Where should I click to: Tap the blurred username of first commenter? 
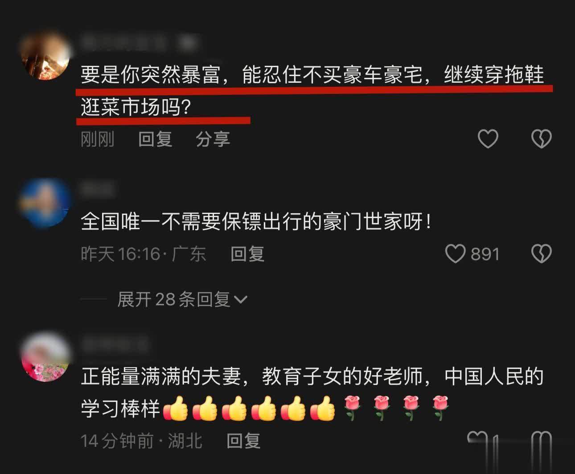(x=139, y=43)
